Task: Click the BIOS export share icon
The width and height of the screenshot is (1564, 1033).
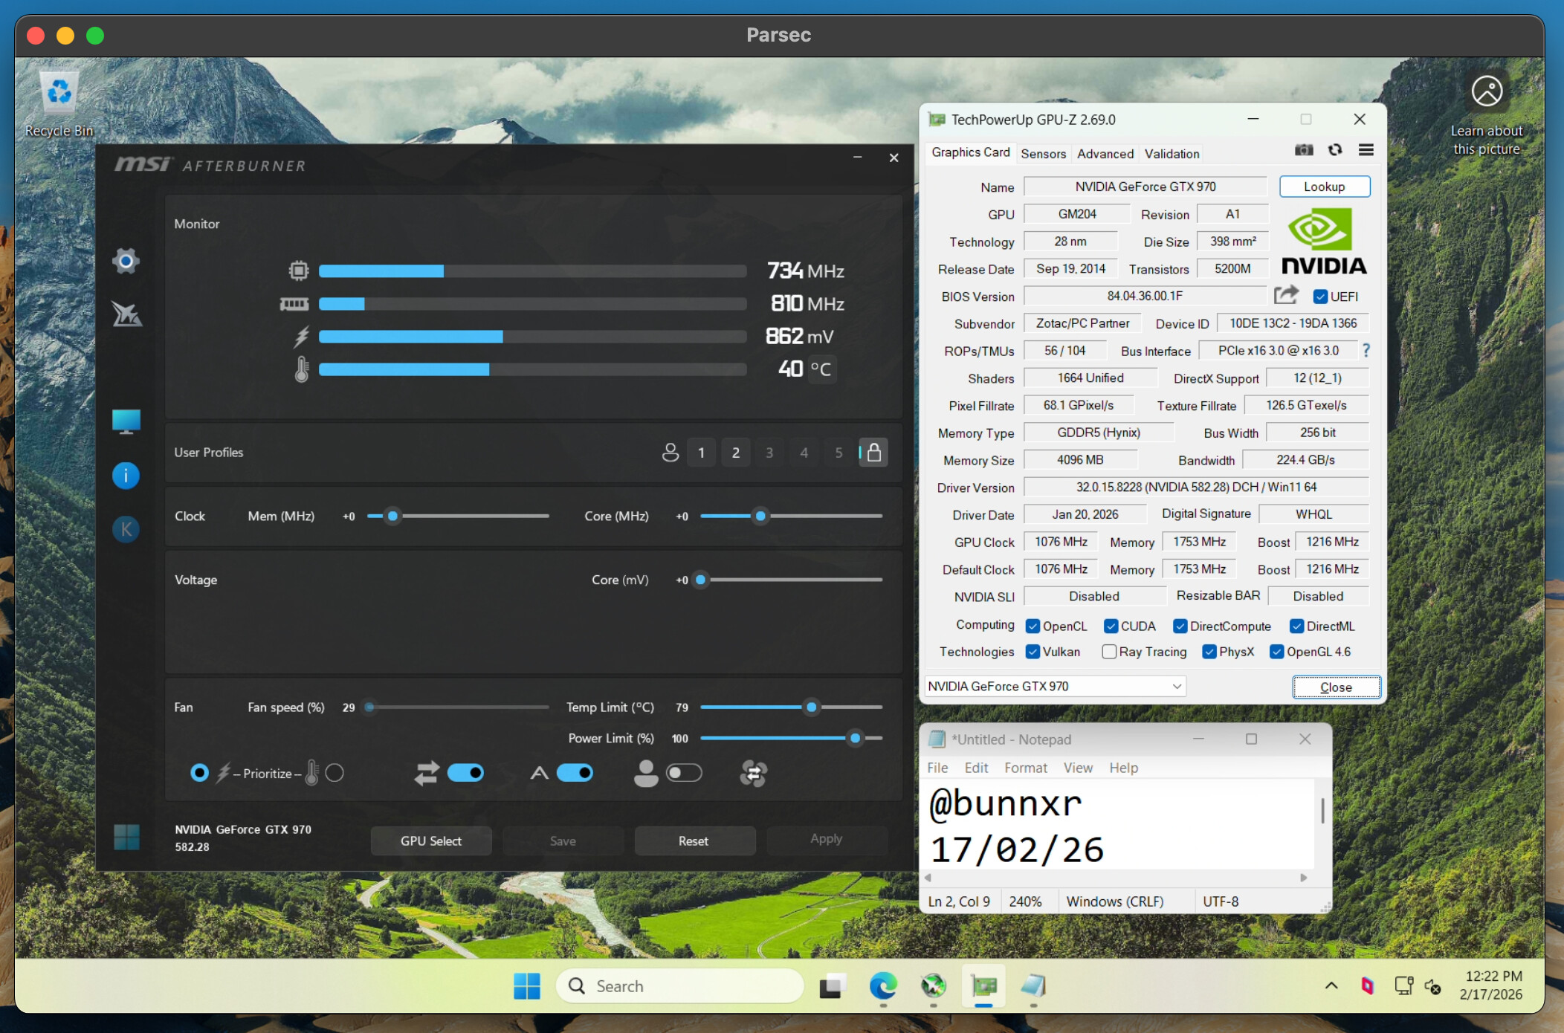Action: coord(1286,296)
